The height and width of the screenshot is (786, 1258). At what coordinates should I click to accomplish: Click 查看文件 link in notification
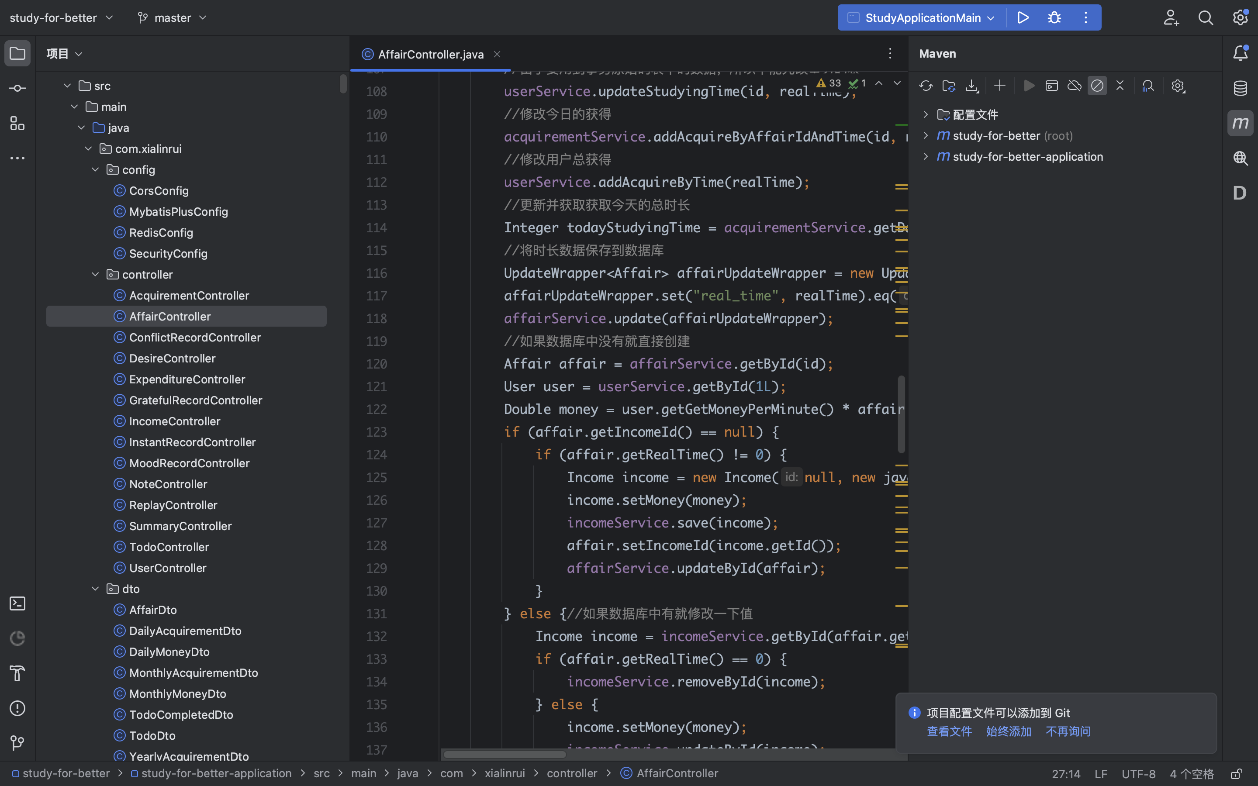point(949,732)
